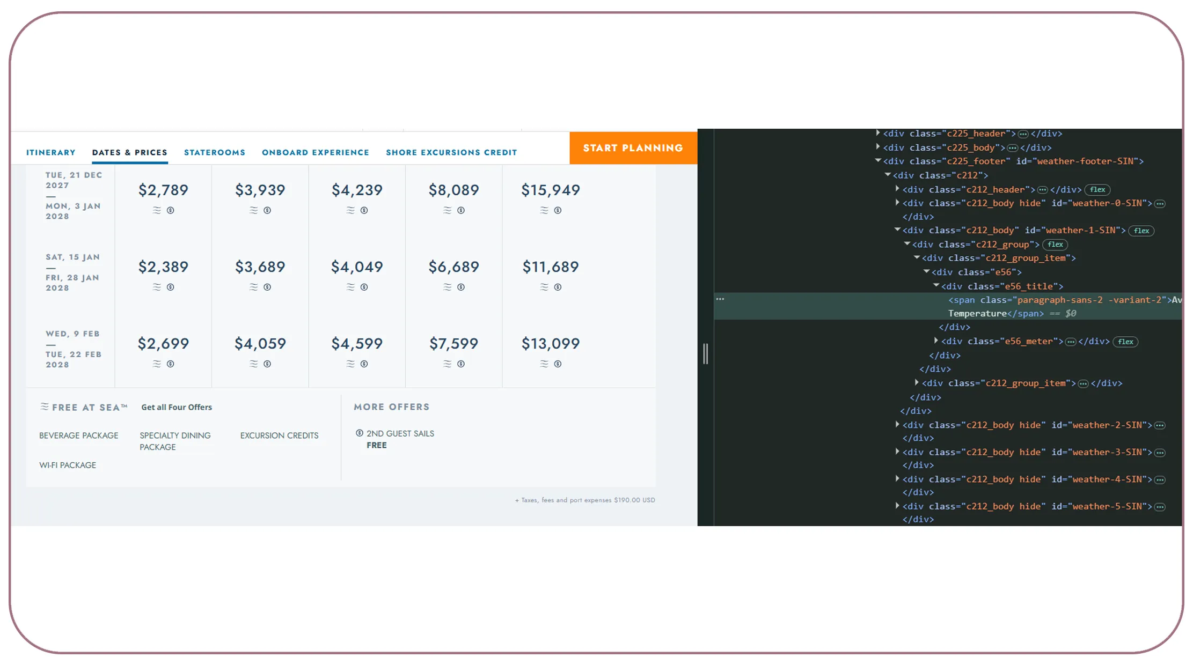Open the Onboard Experience tab
The width and height of the screenshot is (1193, 665).
(316, 152)
